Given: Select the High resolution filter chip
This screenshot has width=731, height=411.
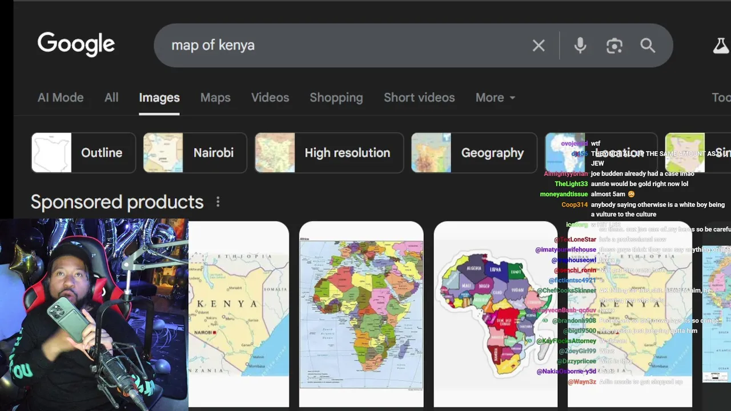Looking at the screenshot, I should pos(329,153).
